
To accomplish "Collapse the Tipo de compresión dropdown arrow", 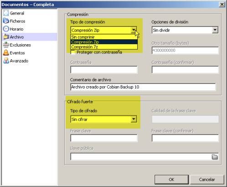I will click(x=134, y=30).
